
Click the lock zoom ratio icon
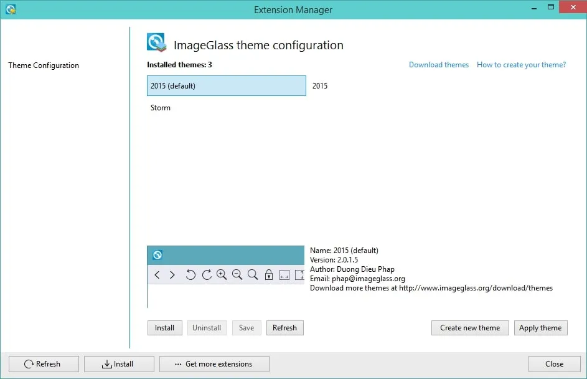coord(269,275)
